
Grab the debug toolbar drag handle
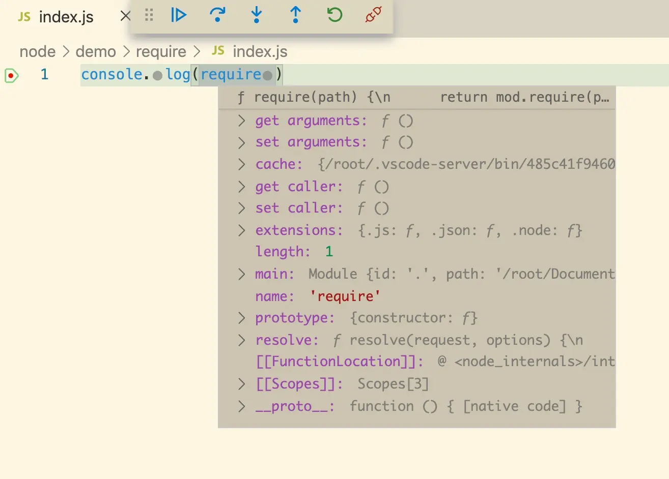point(149,15)
